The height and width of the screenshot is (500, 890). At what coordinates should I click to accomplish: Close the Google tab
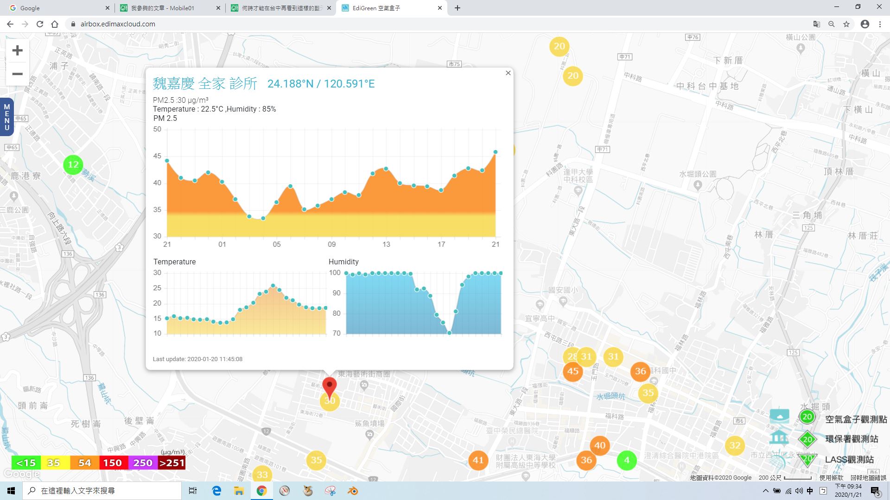[x=107, y=8]
